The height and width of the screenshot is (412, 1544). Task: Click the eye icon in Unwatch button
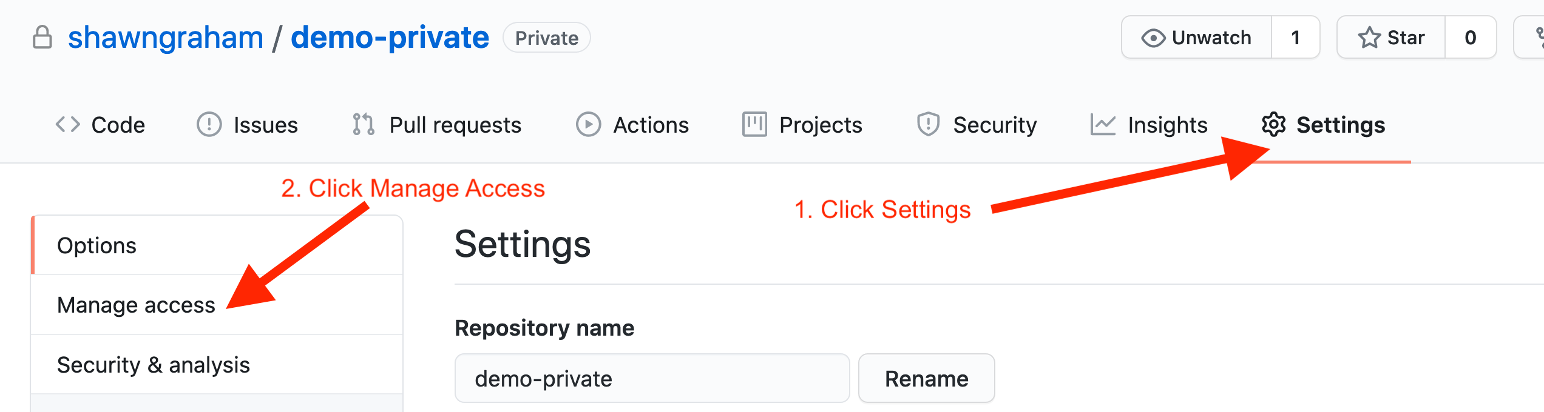(x=1153, y=38)
